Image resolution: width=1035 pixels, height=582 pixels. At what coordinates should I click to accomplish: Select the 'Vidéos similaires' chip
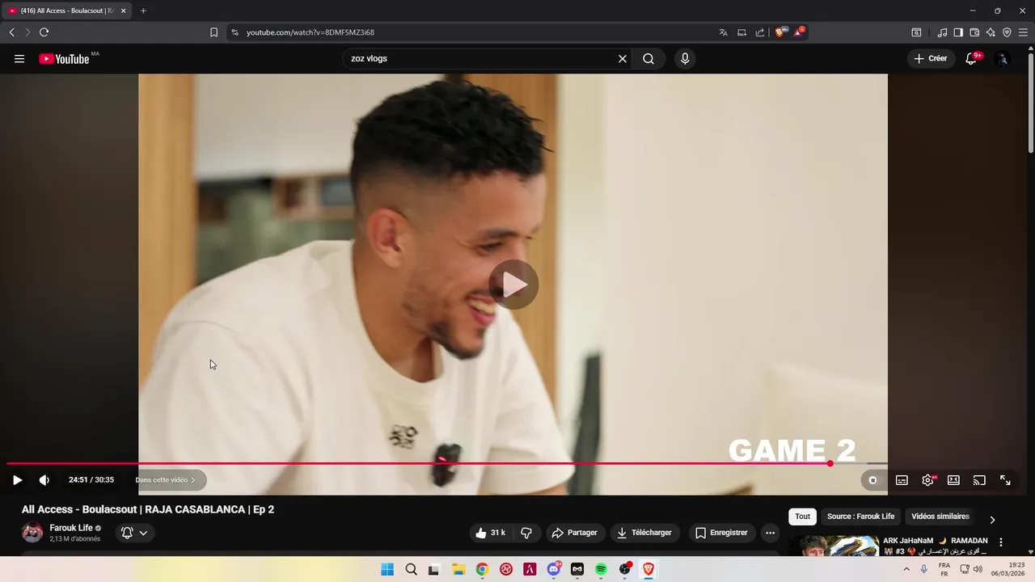tap(940, 517)
